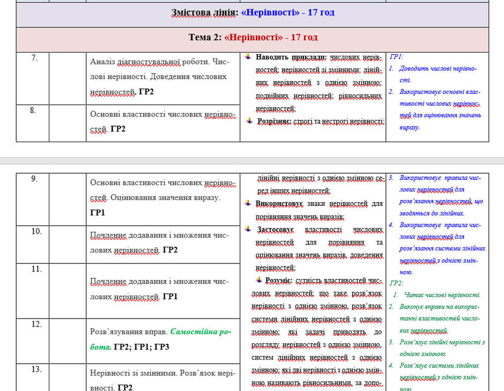Click the bold word 'Застосовує'

(276, 230)
